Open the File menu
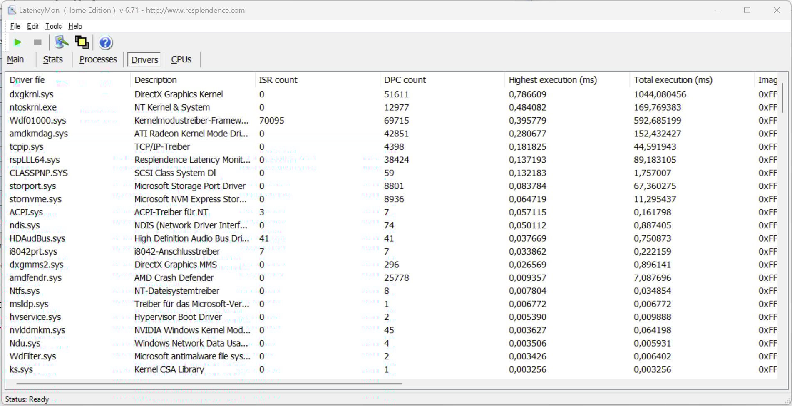 (15, 26)
